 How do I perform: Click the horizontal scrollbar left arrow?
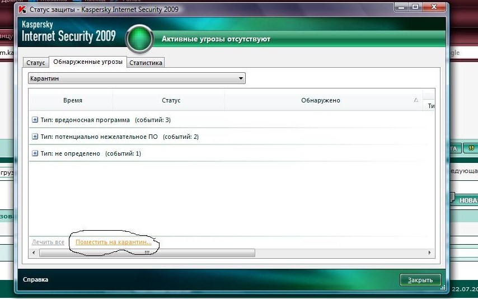[34, 253]
